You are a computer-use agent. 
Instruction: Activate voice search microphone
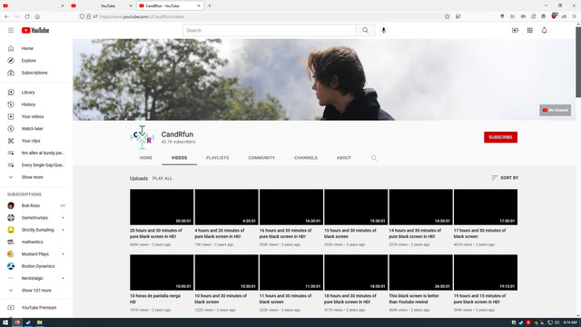(x=383, y=30)
